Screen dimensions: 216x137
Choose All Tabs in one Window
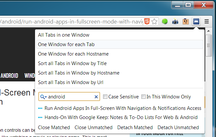point(63,35)
